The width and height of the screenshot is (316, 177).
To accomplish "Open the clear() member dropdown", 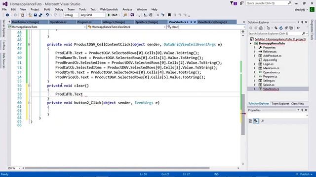I will click(206, 27).
